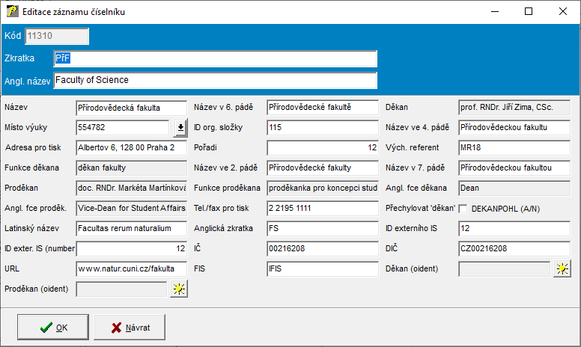
Task: Click the URL input field
Action: 130,268
